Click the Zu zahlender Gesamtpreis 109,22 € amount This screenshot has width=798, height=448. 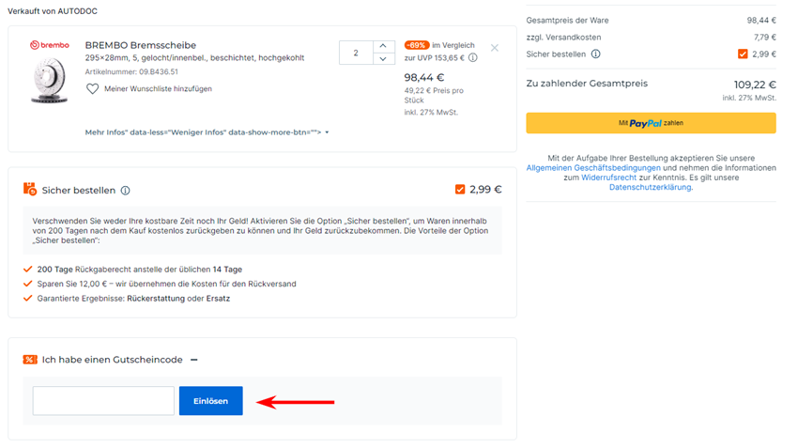click(755, 85)
